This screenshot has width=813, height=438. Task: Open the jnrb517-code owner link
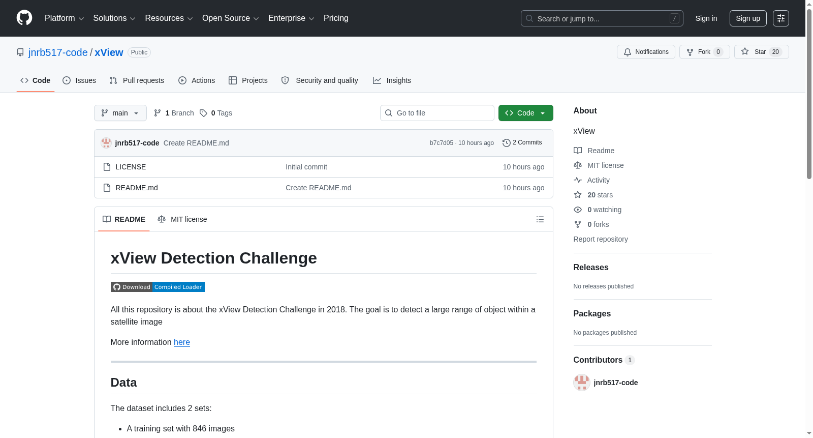click(x=58, y=52)
